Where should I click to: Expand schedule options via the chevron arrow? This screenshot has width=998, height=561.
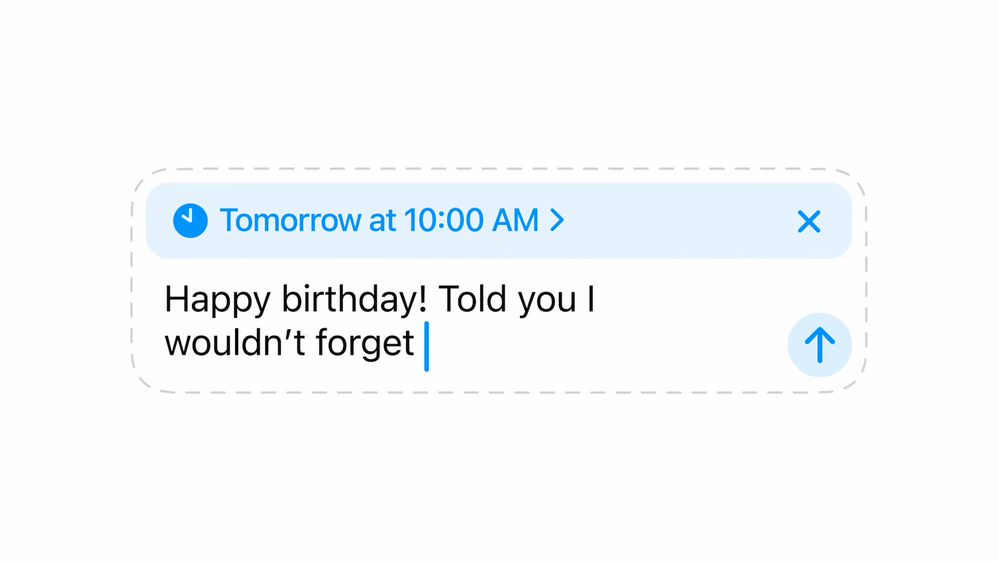tap(557, 220)
